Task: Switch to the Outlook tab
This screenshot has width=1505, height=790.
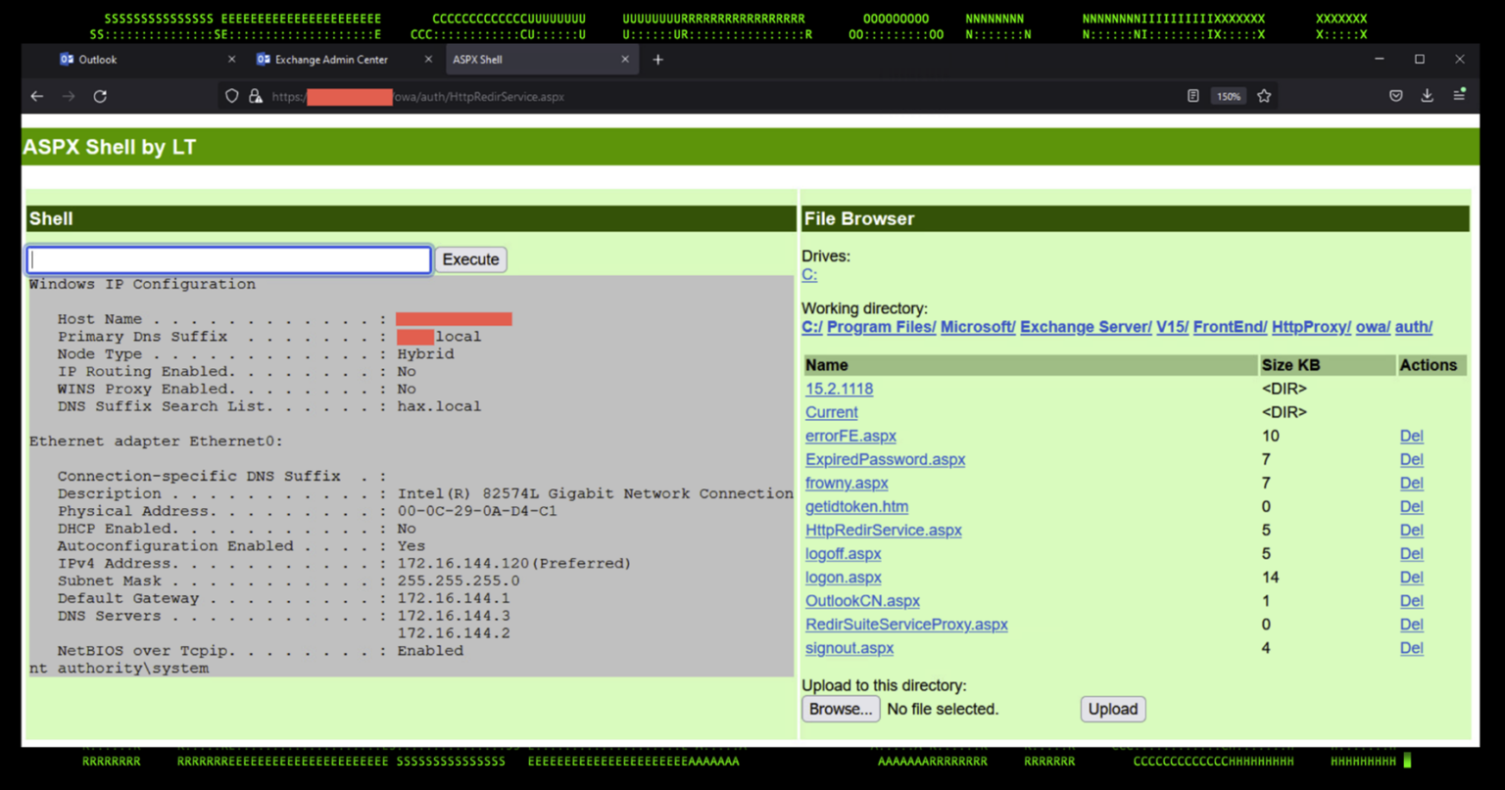Action: coord(98,59)
